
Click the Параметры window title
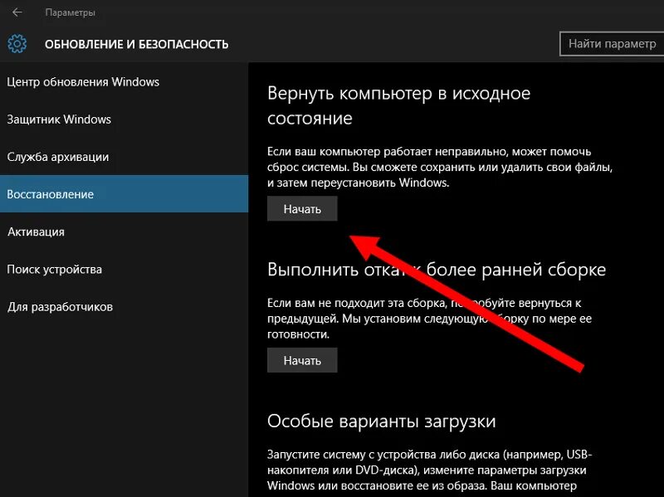pyautogui.click(x=71, y=12)
